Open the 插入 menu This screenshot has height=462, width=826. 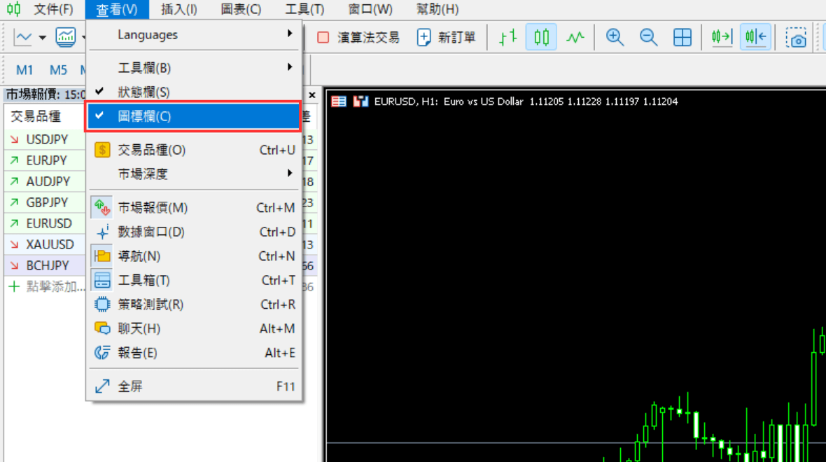point(173,9)
